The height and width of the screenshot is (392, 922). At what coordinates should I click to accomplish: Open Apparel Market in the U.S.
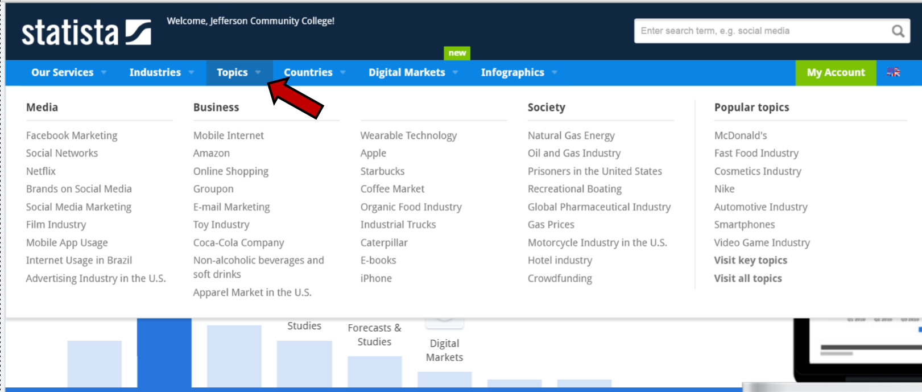253,292
